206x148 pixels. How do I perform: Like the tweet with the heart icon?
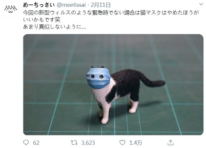pyautogui.click(x=122, y=143)
